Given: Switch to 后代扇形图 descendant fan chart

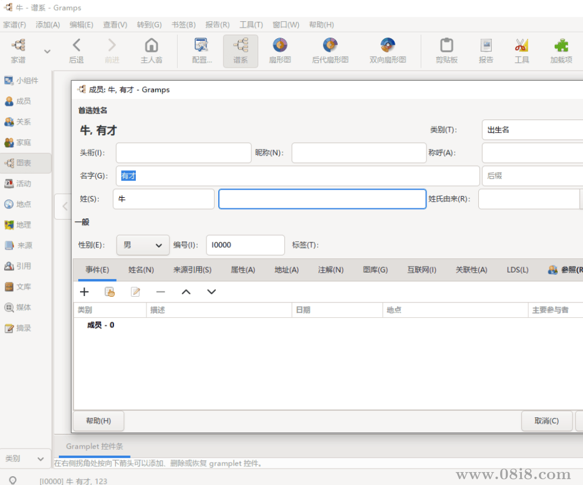Looking at the screenshot, I should (330, 51).
